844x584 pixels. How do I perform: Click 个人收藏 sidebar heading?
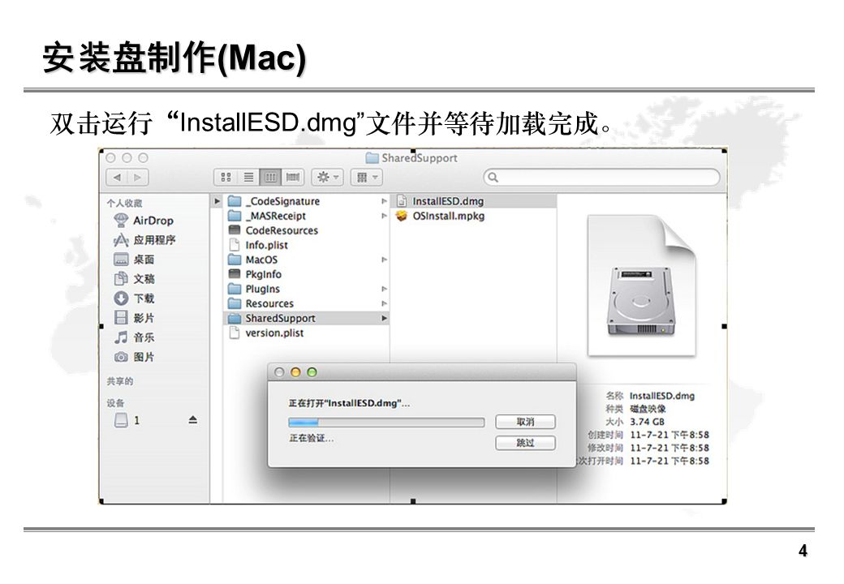pyautogui.click(x=124, y=203)
